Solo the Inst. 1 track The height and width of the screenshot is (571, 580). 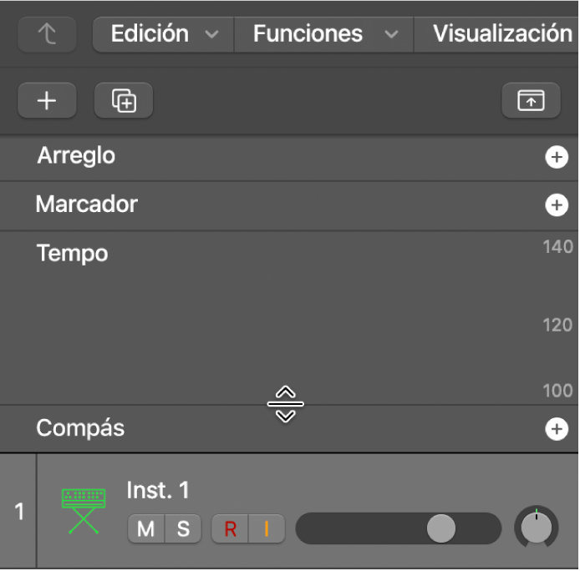tap(183, 528)
